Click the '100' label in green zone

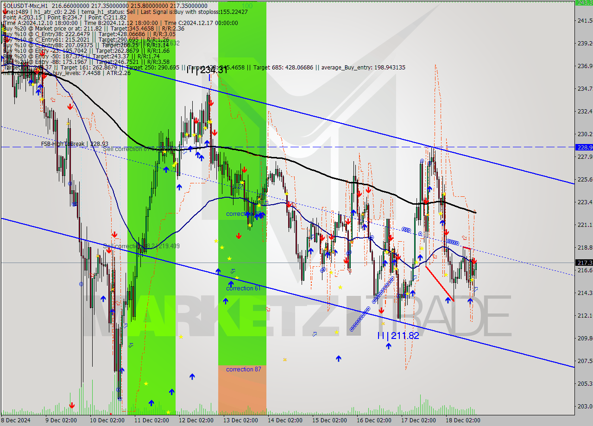click(x=247, y=6)
